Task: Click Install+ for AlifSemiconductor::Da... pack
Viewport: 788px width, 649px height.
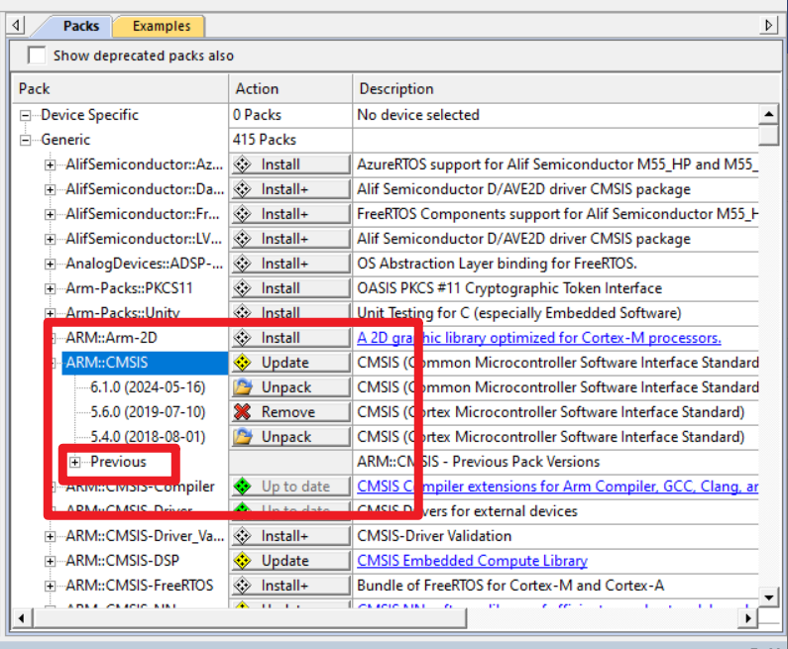Action: coord(290,189)
